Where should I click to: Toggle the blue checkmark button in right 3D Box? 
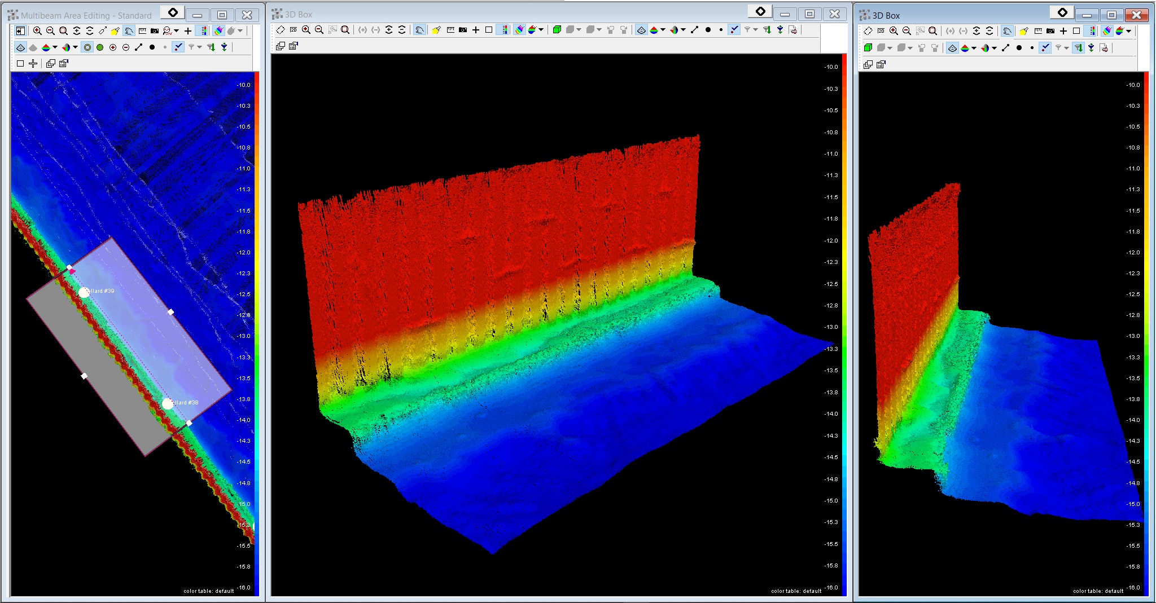[1045, 48]
